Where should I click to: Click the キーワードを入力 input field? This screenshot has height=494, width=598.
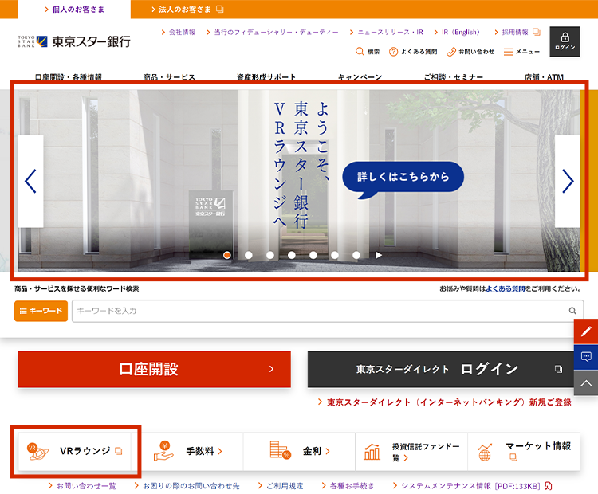point(328,311)
